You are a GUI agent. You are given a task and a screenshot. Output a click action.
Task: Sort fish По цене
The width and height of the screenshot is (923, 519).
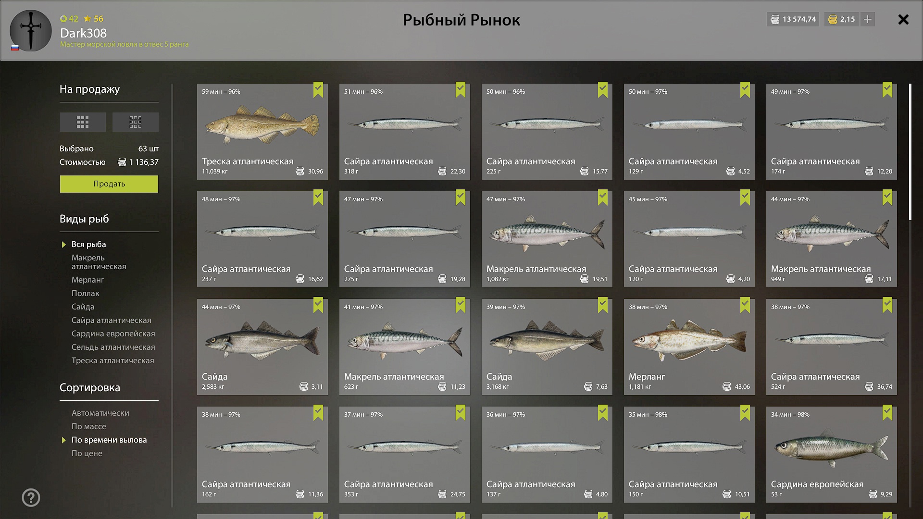pyautogui.click(x=87, y=453)
